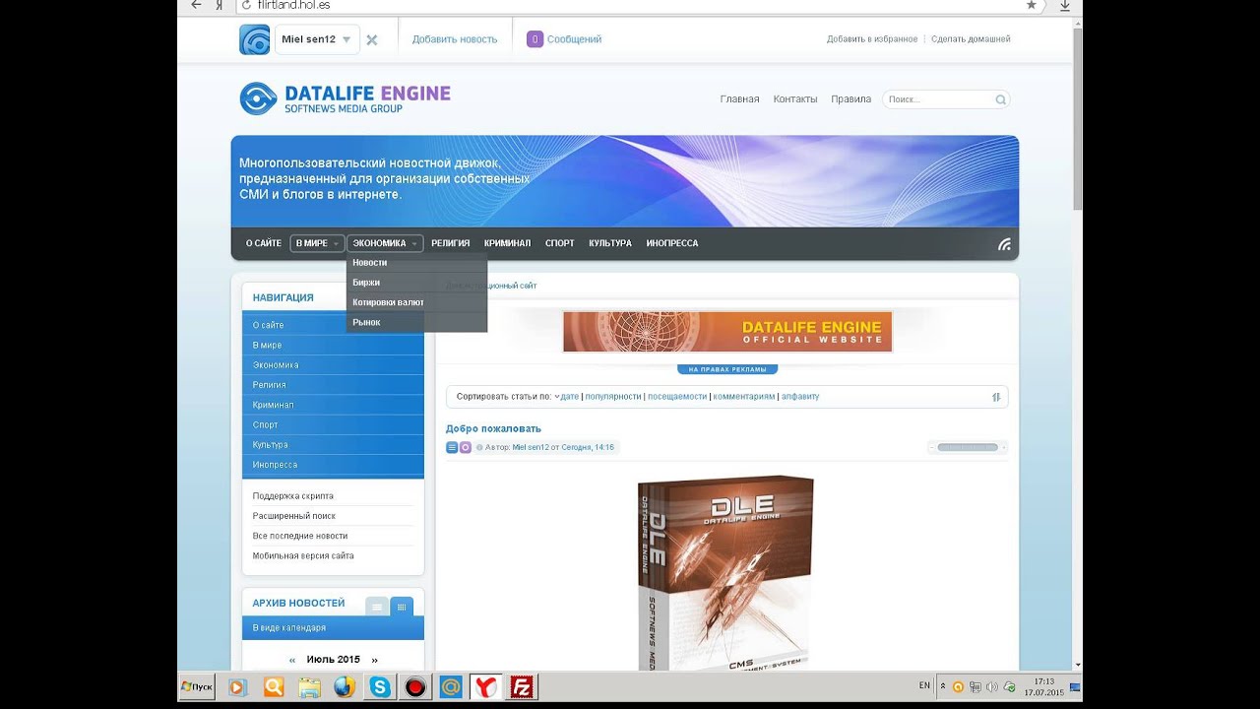Switch archive to calendar grid tab icon

click(402, 607)
